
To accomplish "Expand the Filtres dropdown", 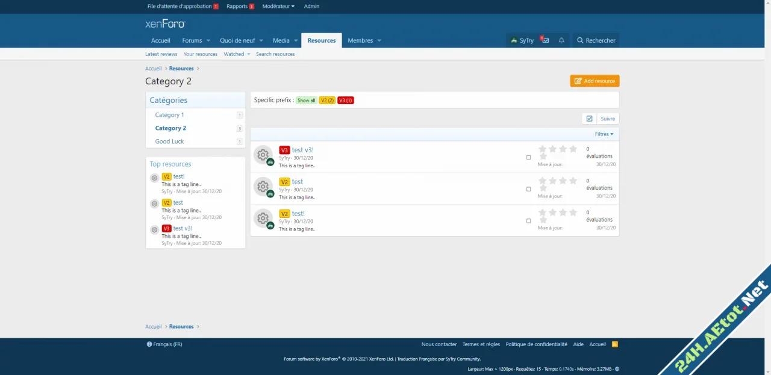I will [604, 134].
